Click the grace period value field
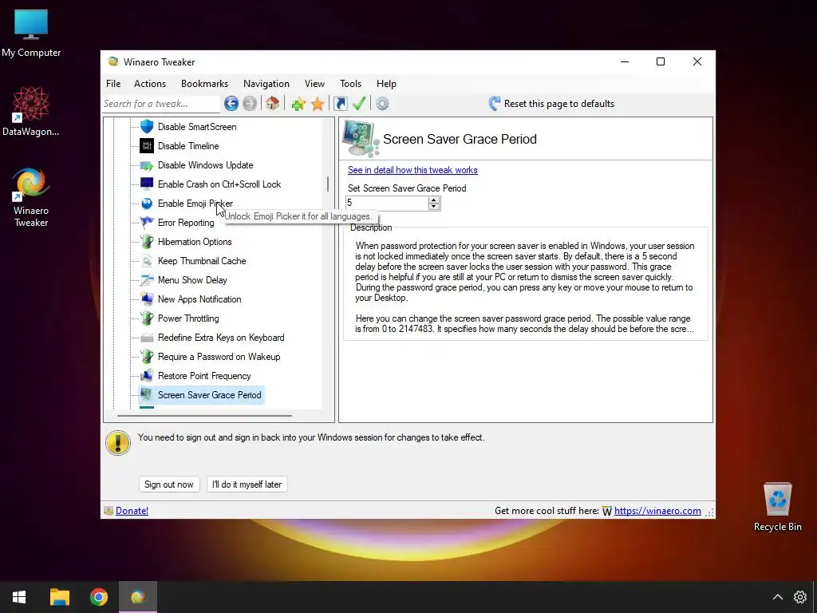 387,204
